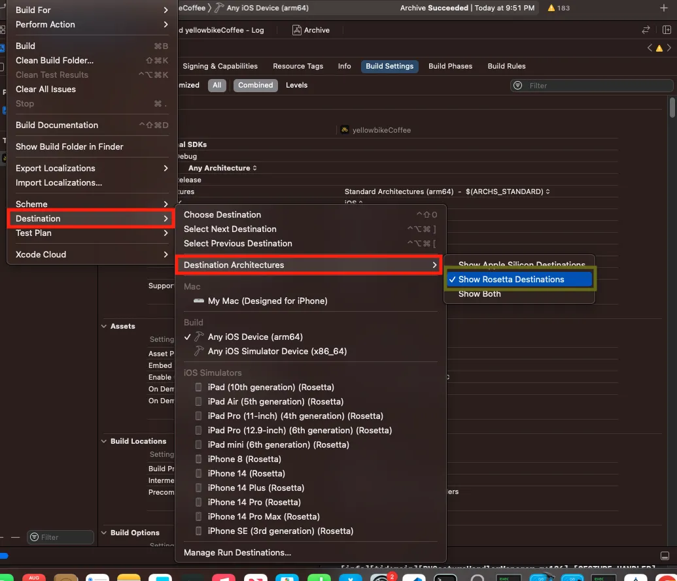Choose iPad mini (6th generation) simulator
Screen dimensions: 677x581
(x=310, y=444)
